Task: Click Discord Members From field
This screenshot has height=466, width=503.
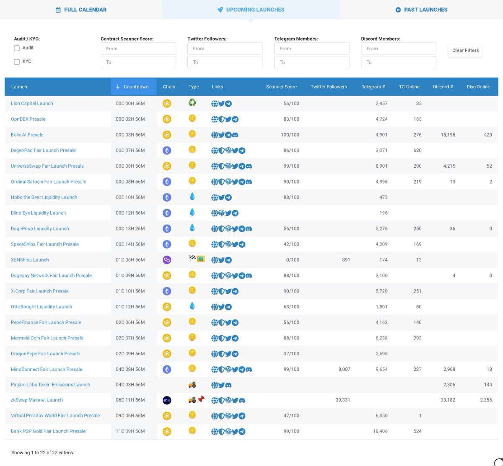Action: (399, 49)
